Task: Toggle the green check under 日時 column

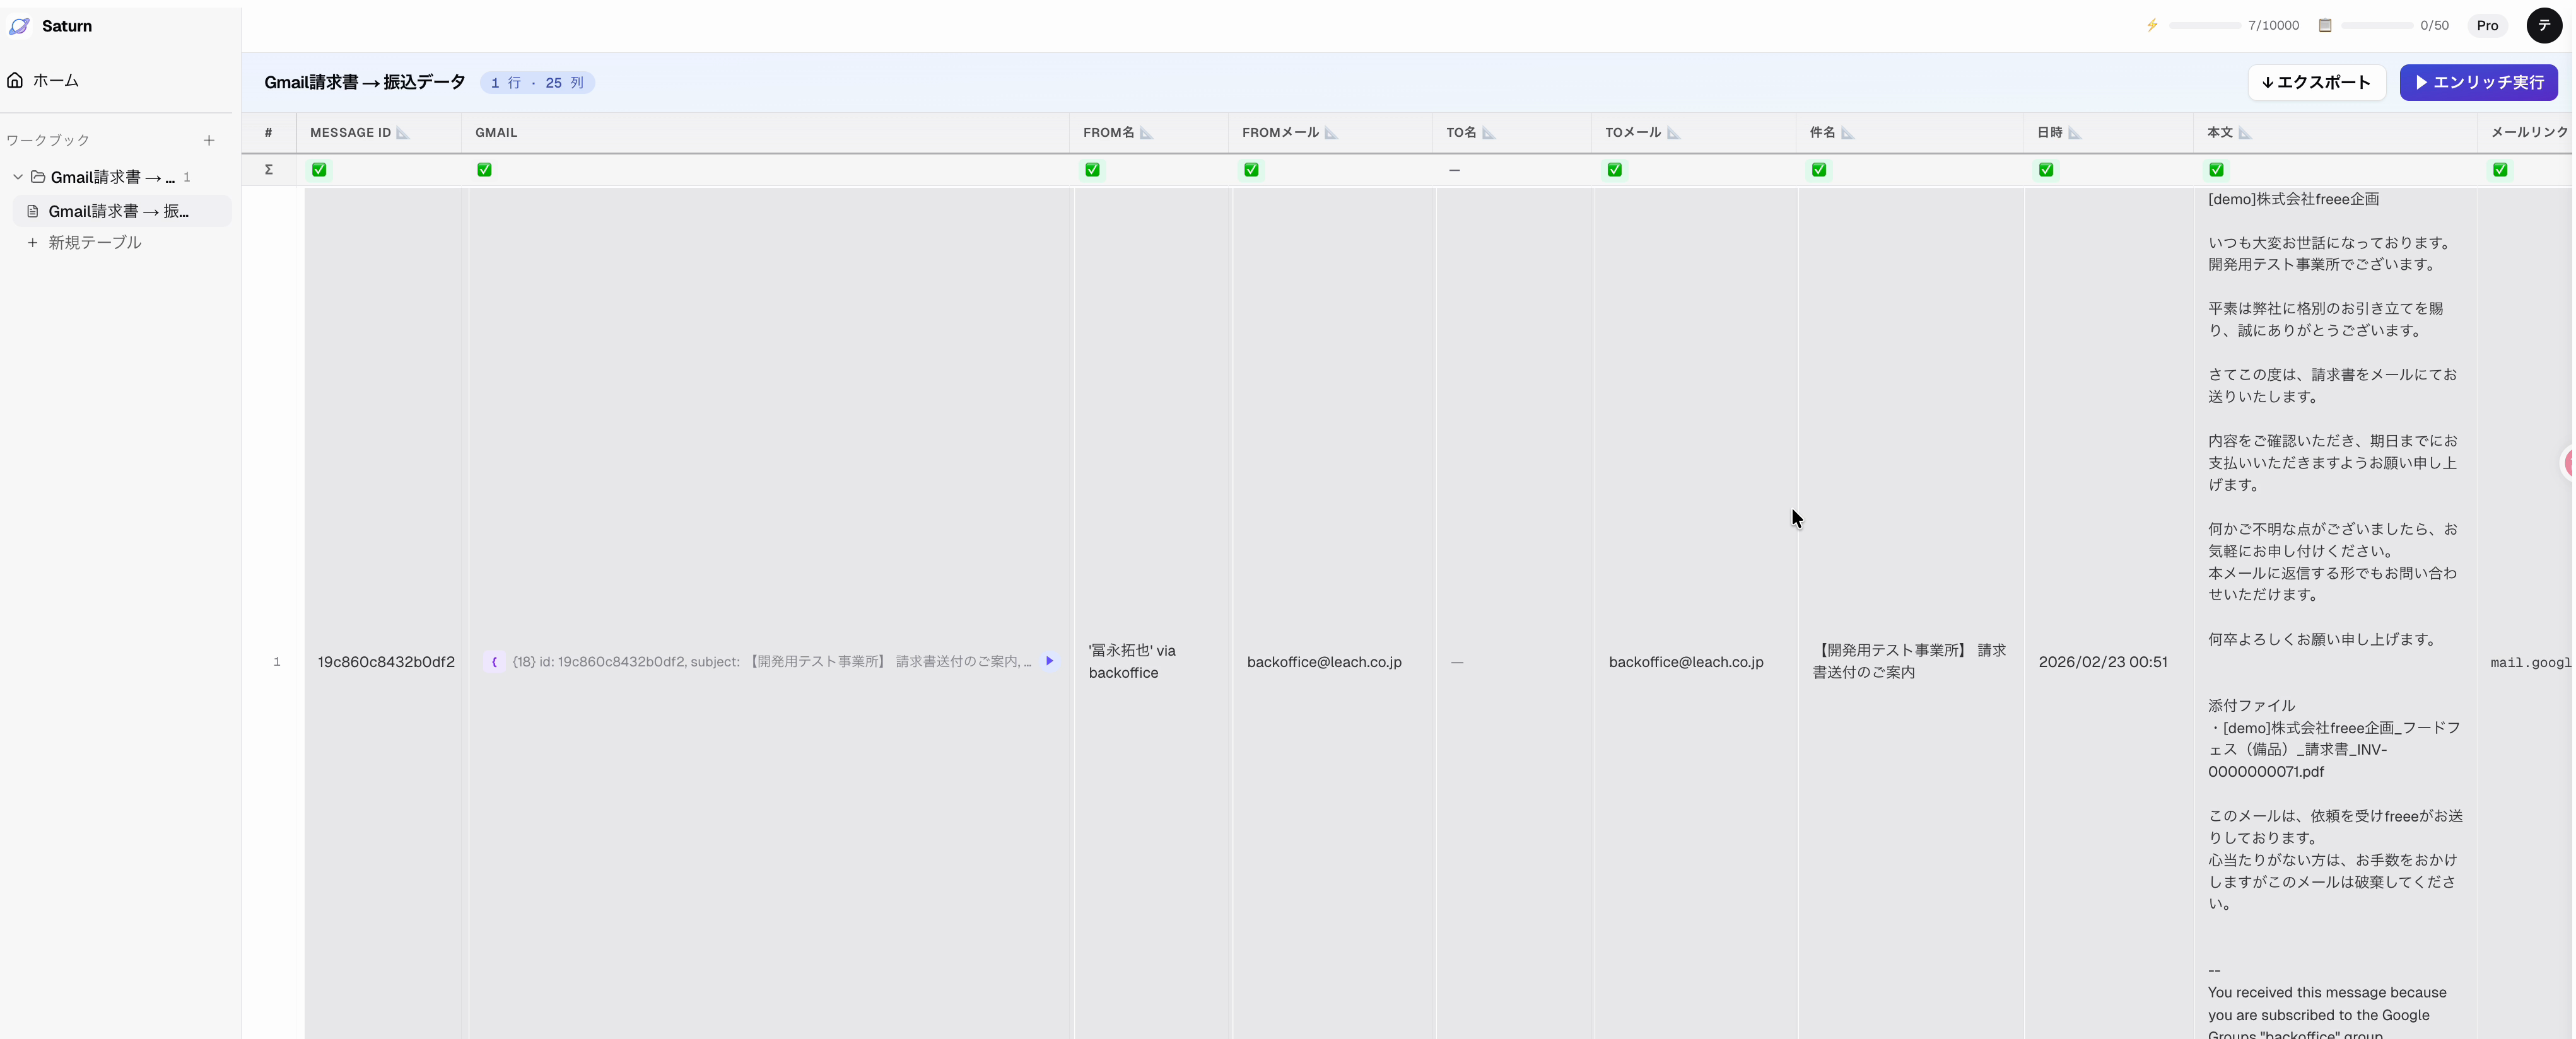Action: pos(2046,170)
